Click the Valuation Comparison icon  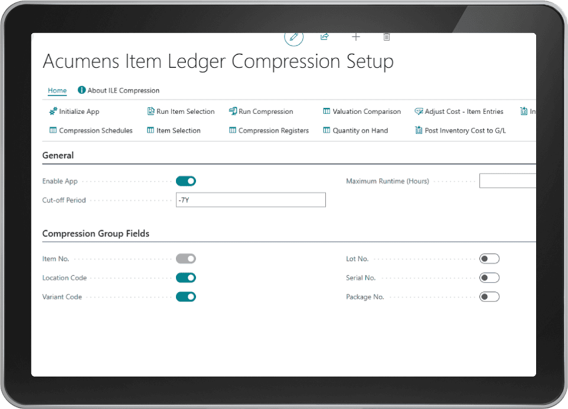click(327, 111)
